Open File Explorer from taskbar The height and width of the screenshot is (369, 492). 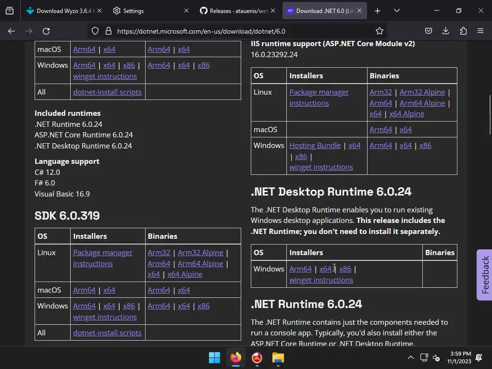(278, 357)
